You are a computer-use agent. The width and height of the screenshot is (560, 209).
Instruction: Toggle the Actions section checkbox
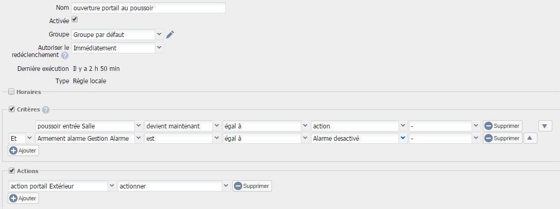(11, 171)
